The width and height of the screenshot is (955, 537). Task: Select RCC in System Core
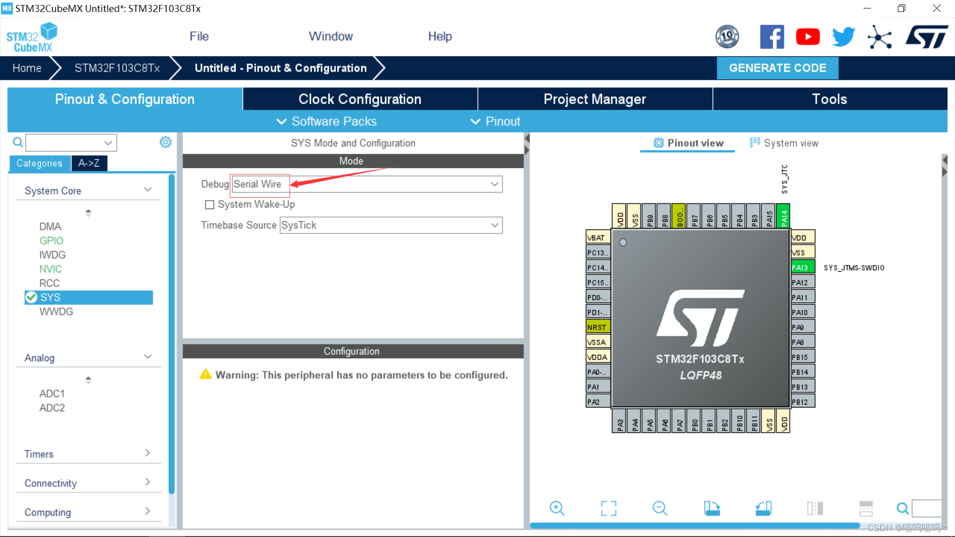(49, 283)
